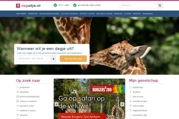Open the calendar date picker icon
This screenshot has height=119, width=179.
53,59
